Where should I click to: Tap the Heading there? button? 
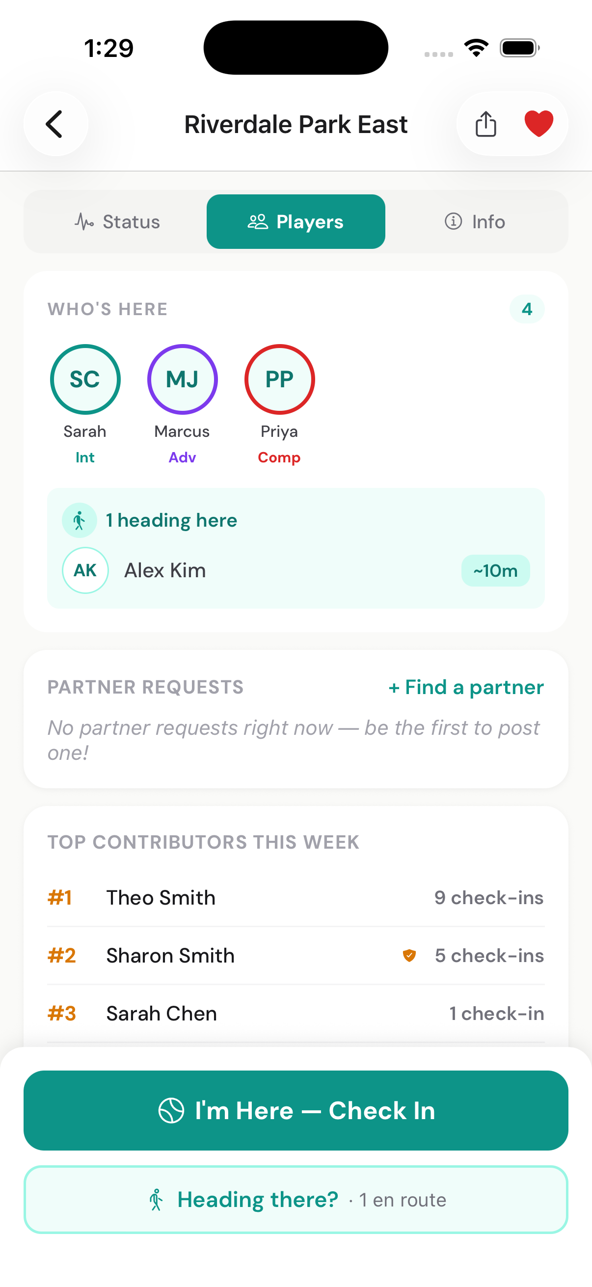296,1200
